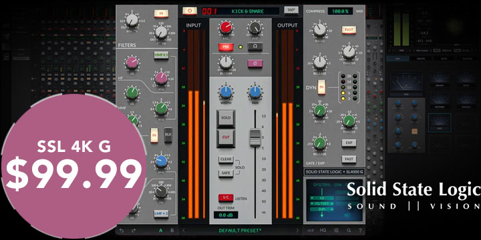Click the impedance ohm button
481x240 pixels.
(255, 47)
